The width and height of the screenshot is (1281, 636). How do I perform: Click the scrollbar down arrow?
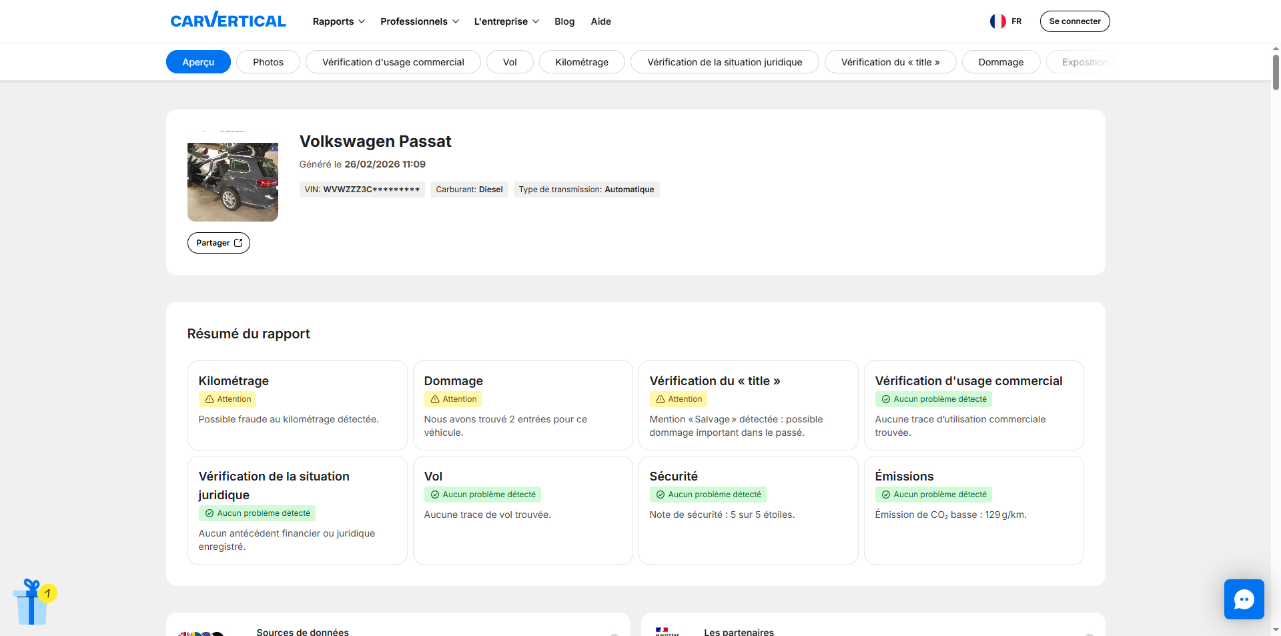[x=1276, y=629]
